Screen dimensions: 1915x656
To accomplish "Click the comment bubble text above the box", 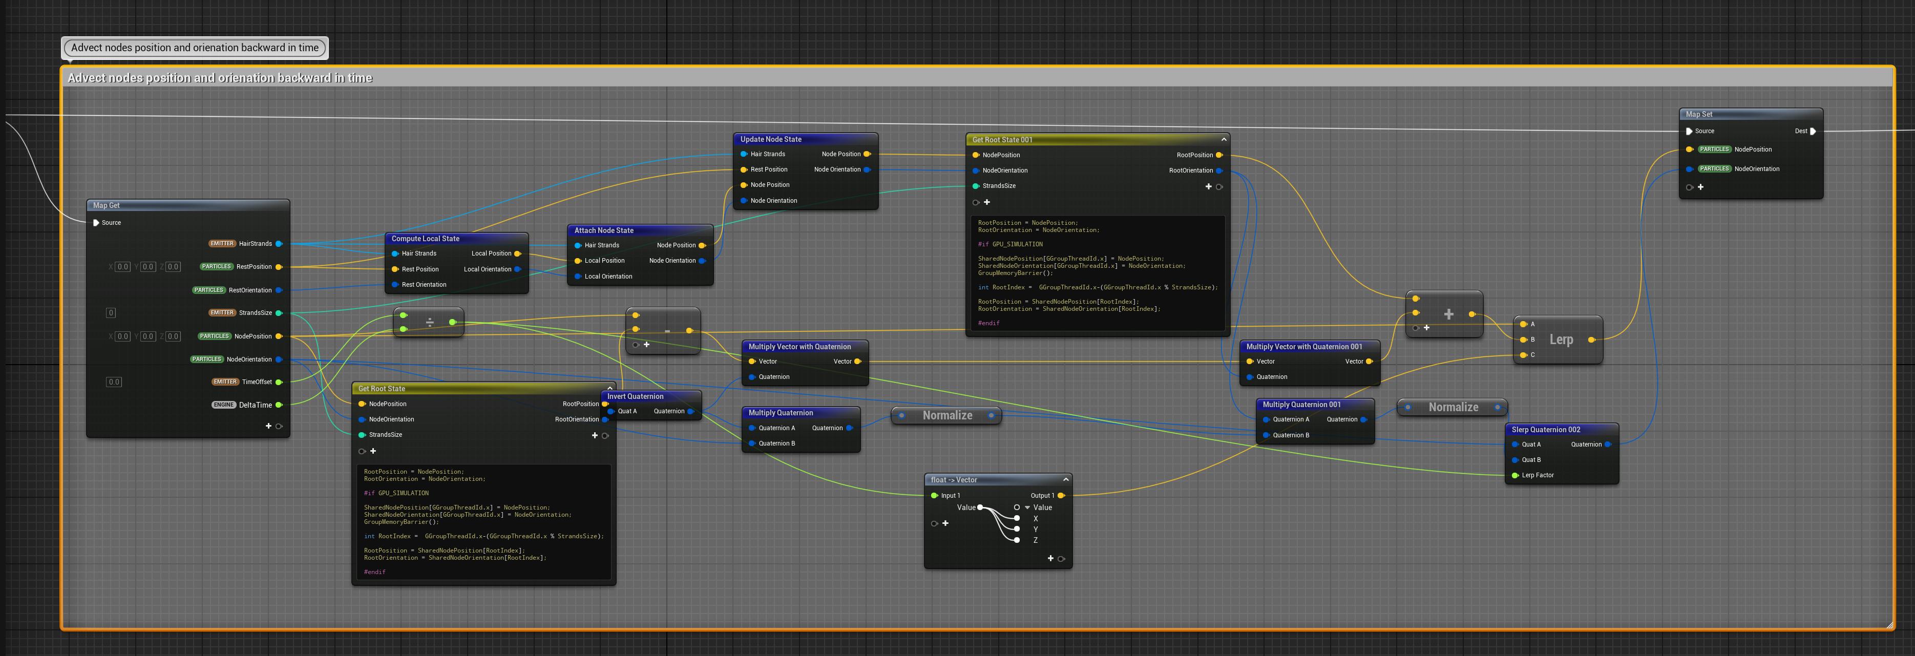I will [x=195, y=48].
